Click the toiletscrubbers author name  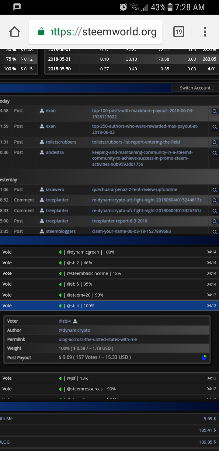click(61, 142)
